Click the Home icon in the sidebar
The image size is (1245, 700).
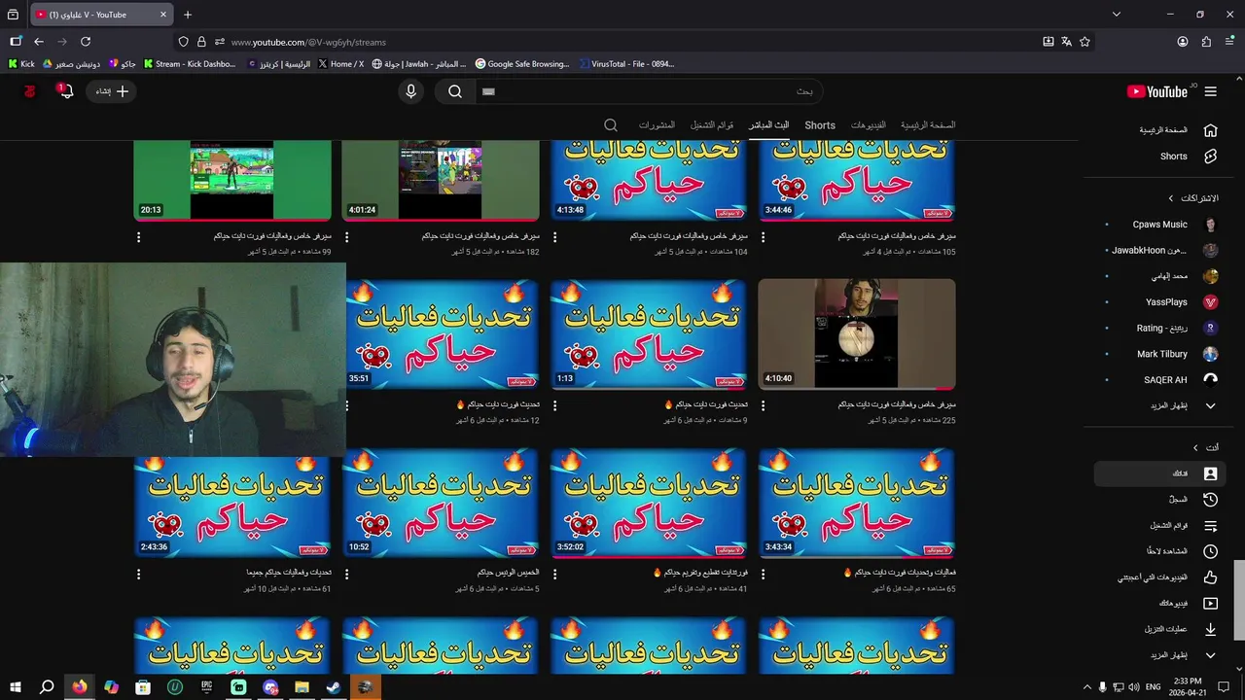pos(1210,130)
